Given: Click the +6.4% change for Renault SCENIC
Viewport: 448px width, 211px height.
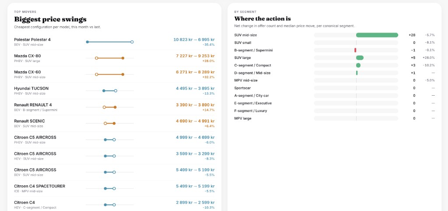Looking at the screenshot, I should 210,126.
